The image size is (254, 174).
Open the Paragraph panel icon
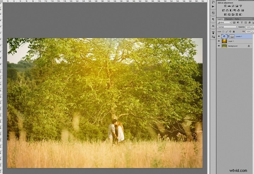[213, 19]
